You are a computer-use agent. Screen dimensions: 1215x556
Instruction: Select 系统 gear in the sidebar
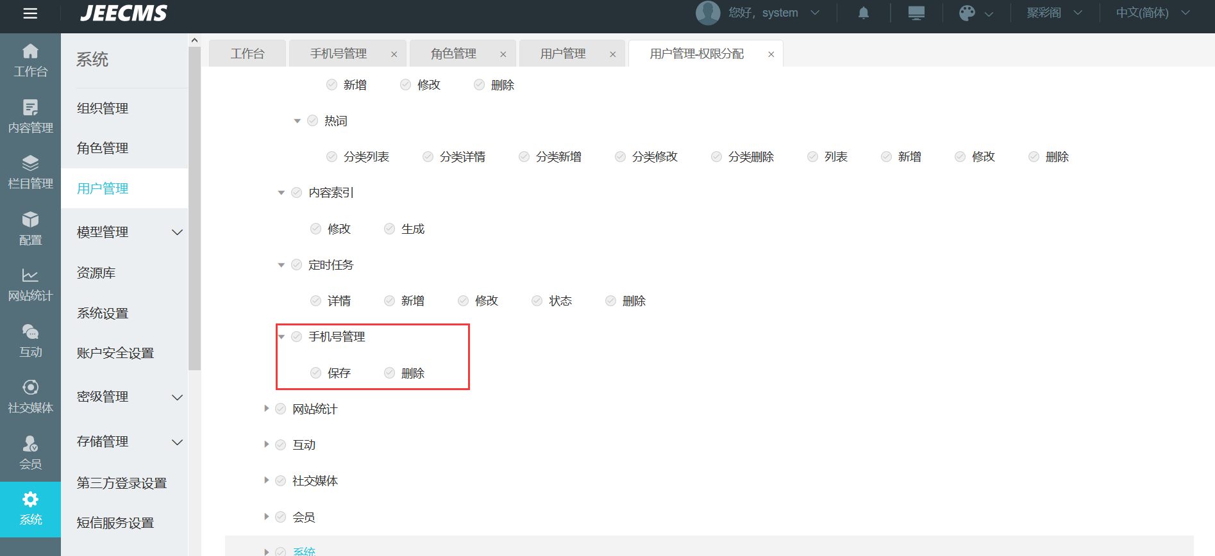(30, 509)
